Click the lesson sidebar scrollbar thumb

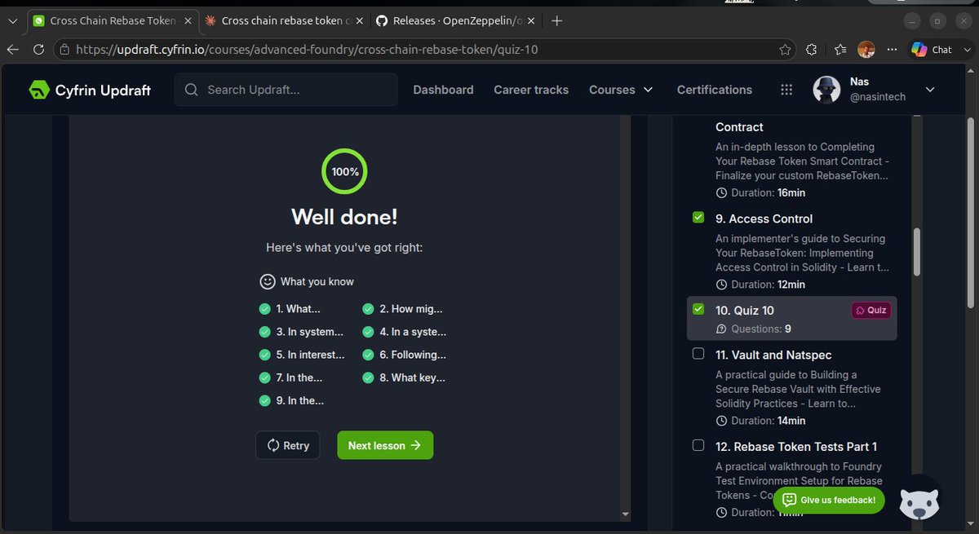[916, 252]
